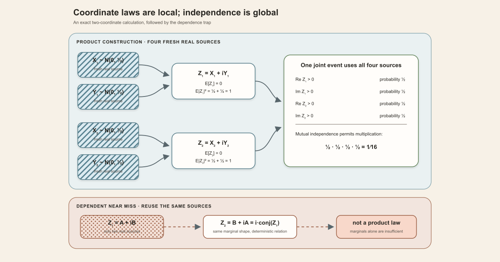Click the ½ · ½ · ½ · ½ = 1/16 formula
Viewport: 500px width, 262px height.
tap(351, 147)
